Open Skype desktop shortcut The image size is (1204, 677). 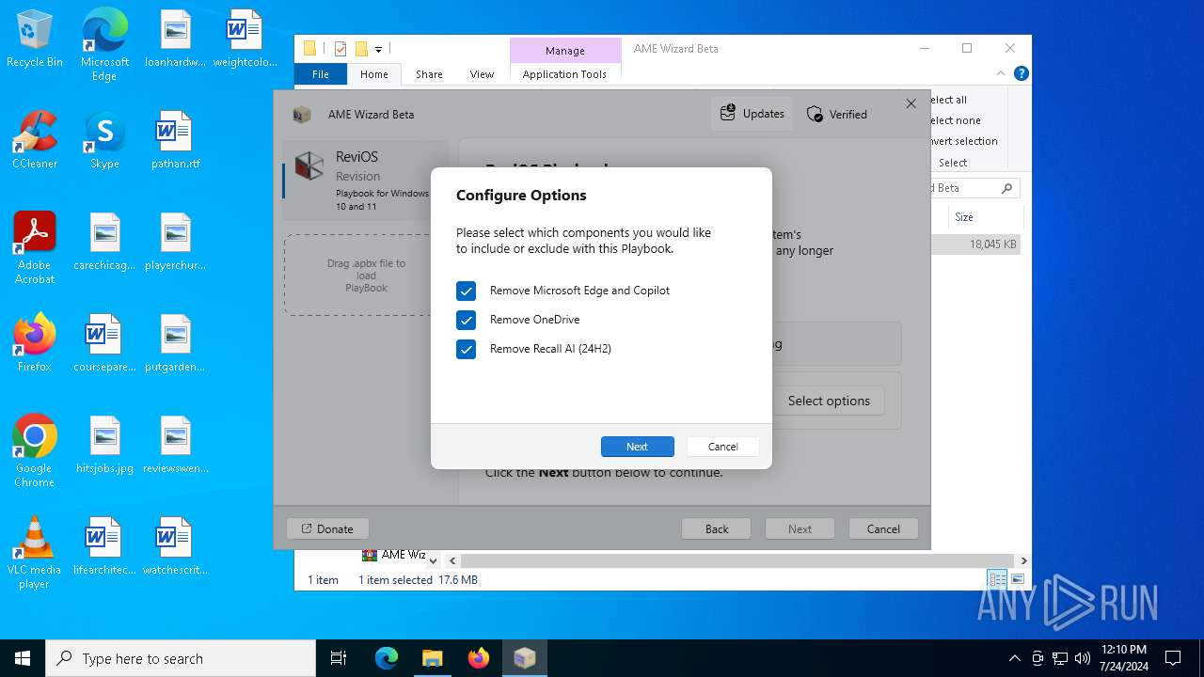[x=104, y=140]
